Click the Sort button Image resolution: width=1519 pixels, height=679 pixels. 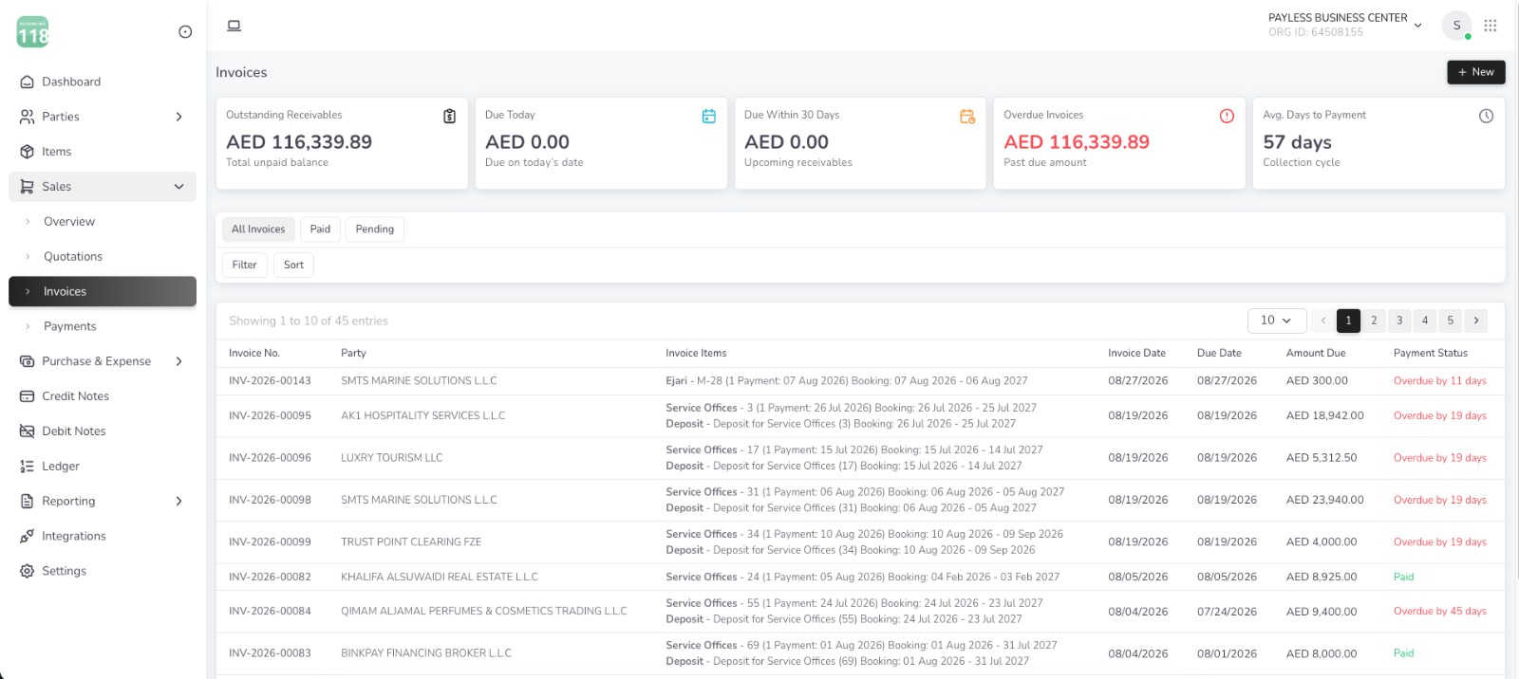tap(293, 266)
